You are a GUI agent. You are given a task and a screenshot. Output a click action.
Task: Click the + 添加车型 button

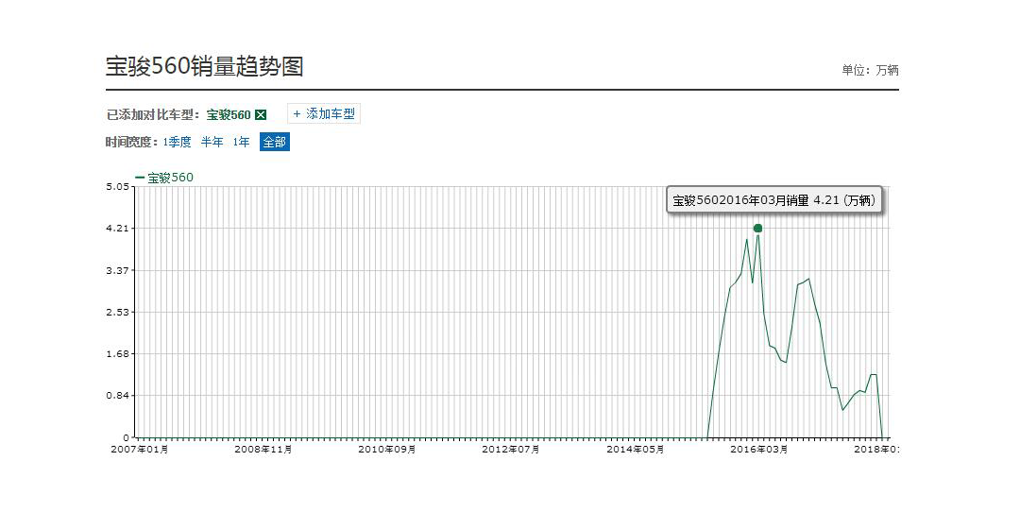pos(324,114)
